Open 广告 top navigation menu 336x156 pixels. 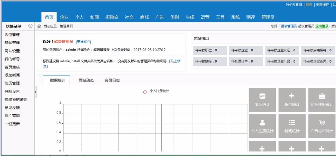click(x=159, y=17)
